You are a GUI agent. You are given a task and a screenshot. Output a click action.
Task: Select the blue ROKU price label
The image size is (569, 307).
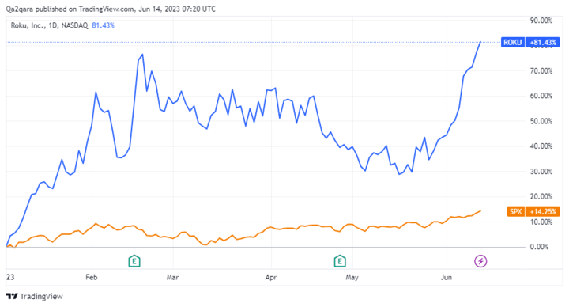point(512,43)
